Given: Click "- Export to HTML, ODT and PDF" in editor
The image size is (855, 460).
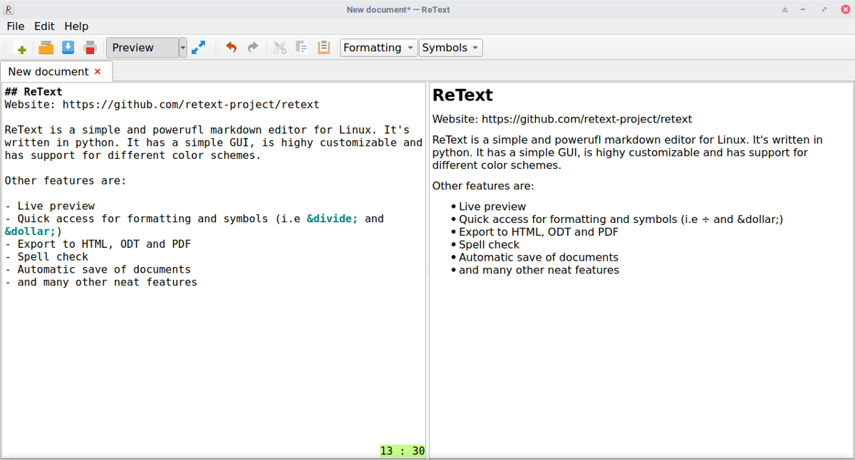Looking at the screenshot, I should [x=98, y=244].
